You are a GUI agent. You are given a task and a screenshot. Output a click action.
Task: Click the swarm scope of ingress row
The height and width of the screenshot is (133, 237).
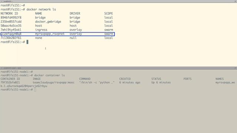109,30
